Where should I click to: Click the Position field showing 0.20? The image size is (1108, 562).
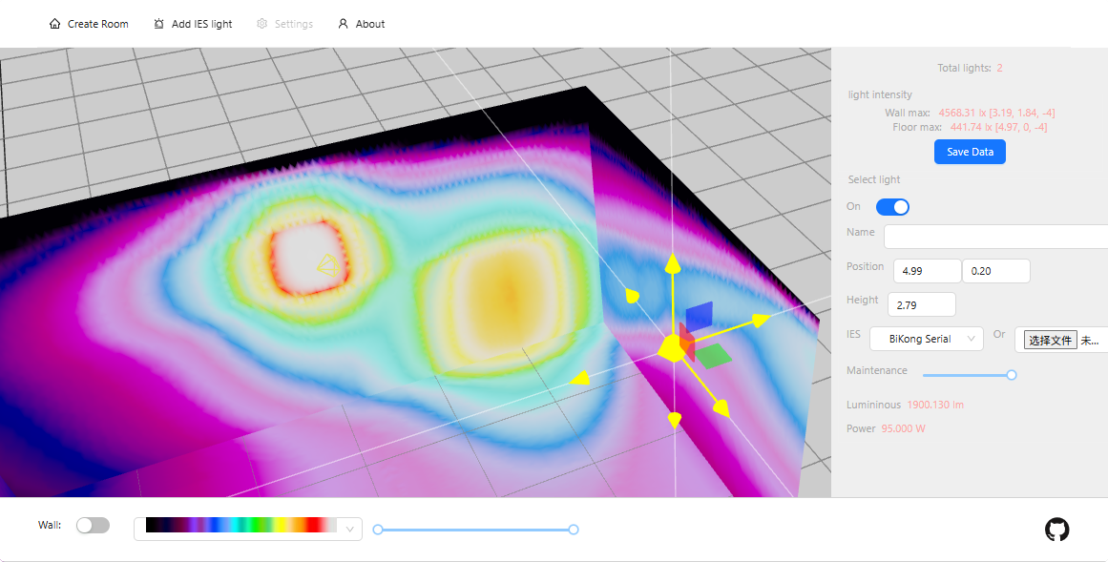point(995,271)
